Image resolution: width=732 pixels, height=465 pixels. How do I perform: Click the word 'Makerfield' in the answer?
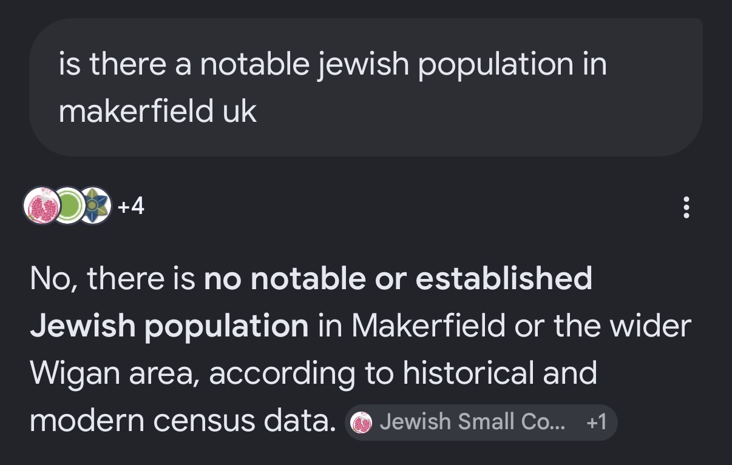click(429, 326)
